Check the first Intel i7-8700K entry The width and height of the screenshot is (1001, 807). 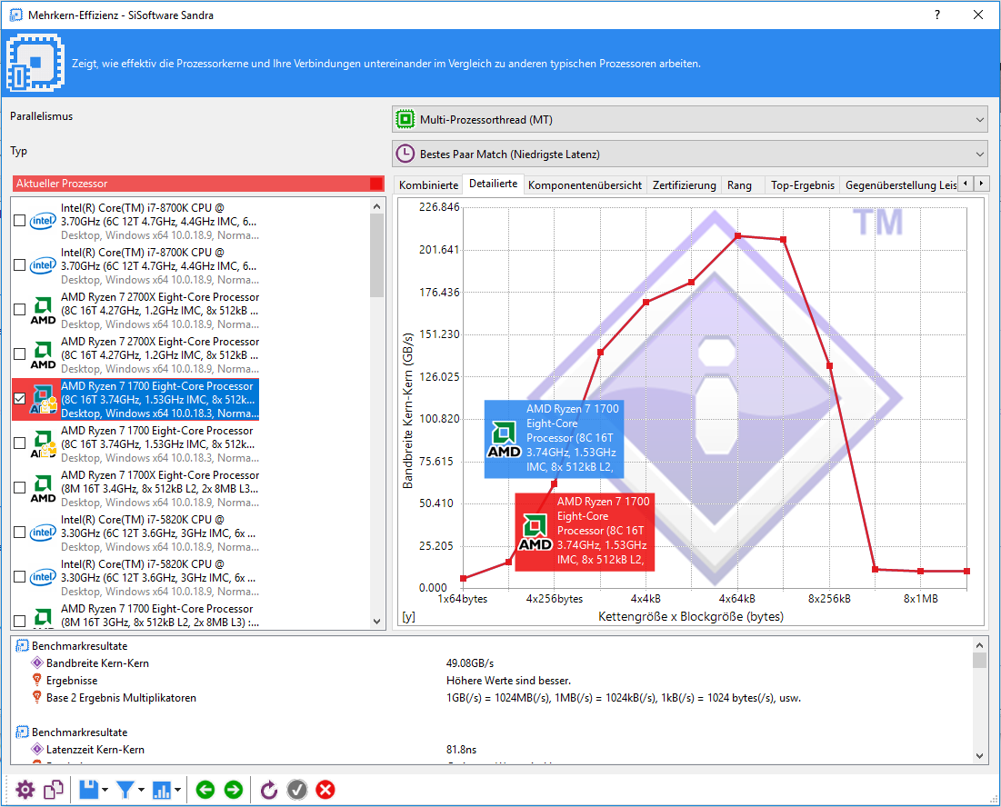(x=20, y=221)
